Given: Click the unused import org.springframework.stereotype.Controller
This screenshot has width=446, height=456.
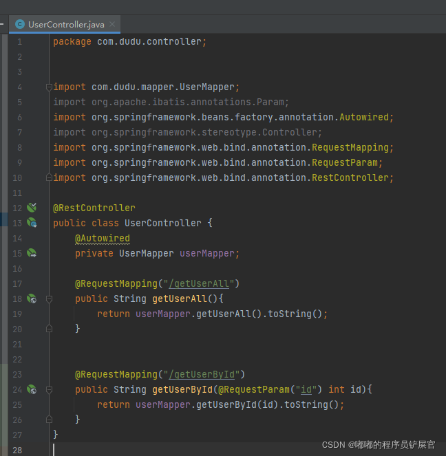Looking at the screenshot, I should (x=187, y=132).
